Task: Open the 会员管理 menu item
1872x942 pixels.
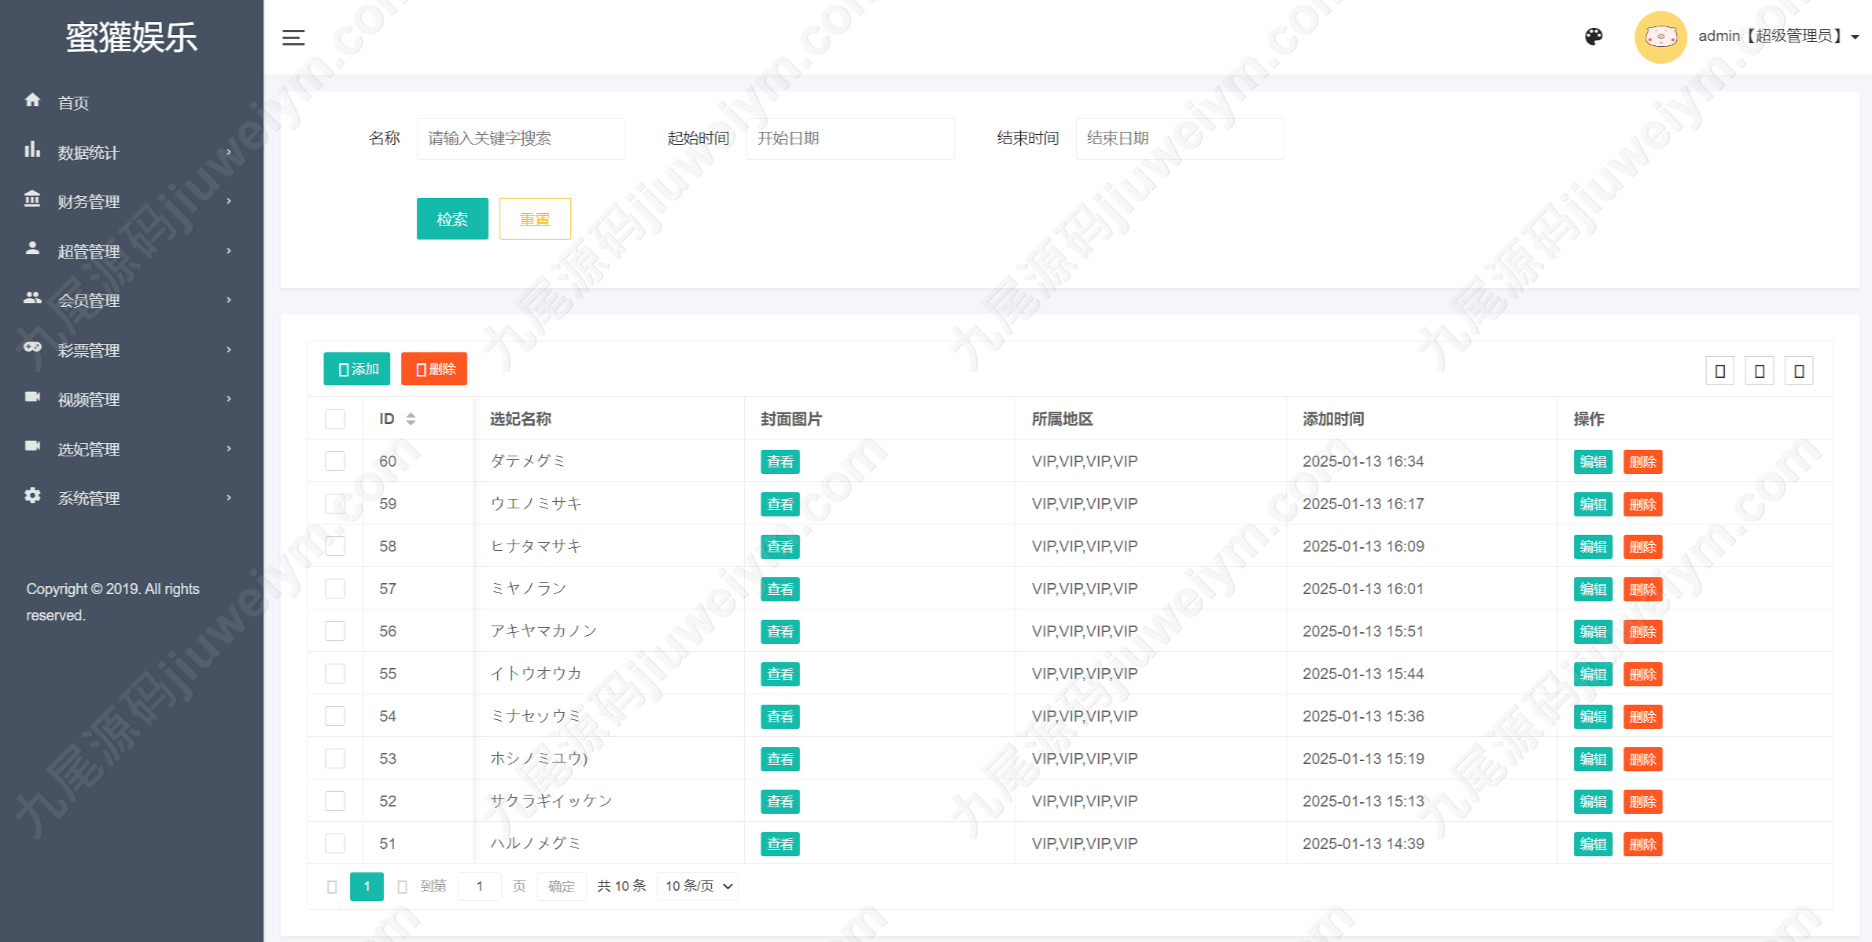Action: 132,300
